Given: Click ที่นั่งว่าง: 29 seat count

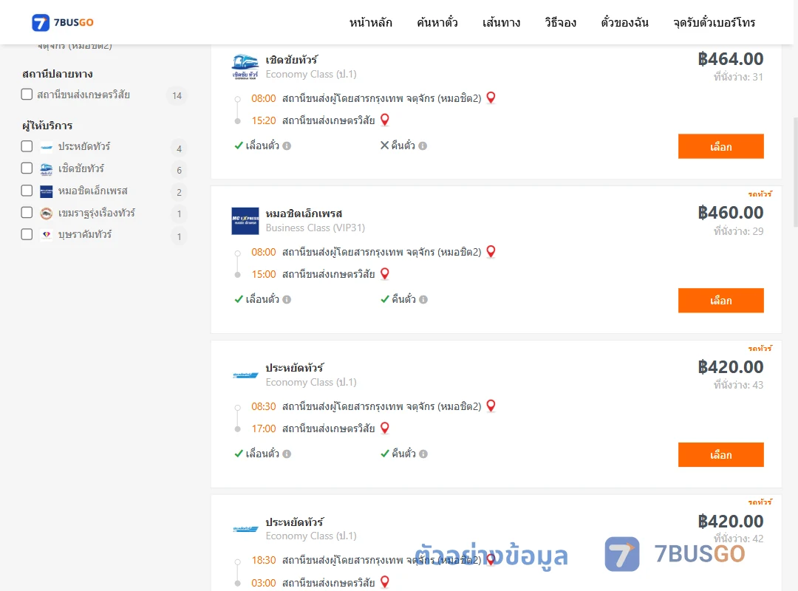Looking at the screenshot, I should point(738,231).
